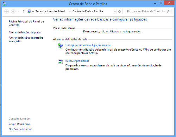Click the 'Consulte também' label

19,119
